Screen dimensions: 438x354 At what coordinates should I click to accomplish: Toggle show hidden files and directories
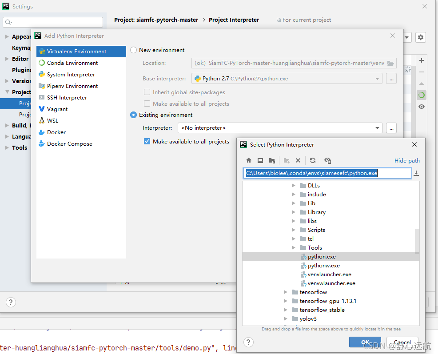[328, 160]
